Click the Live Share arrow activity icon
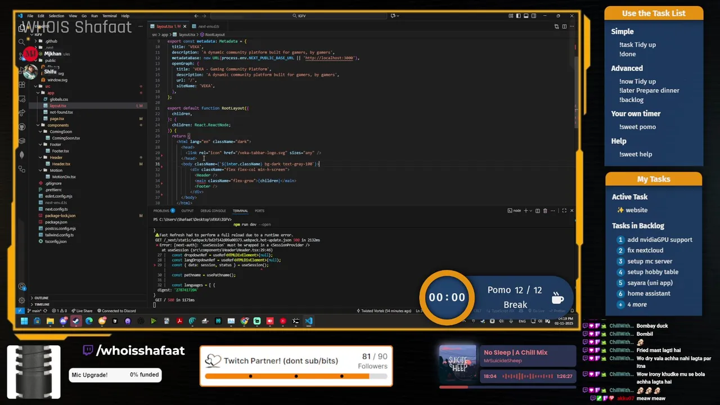 point(21,112)
